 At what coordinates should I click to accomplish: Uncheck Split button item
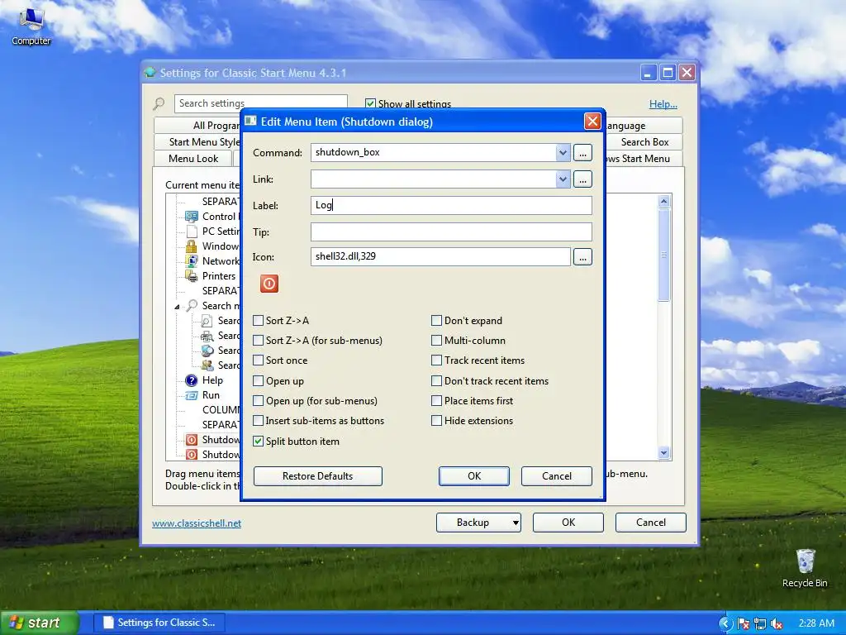tap(259, 442)
